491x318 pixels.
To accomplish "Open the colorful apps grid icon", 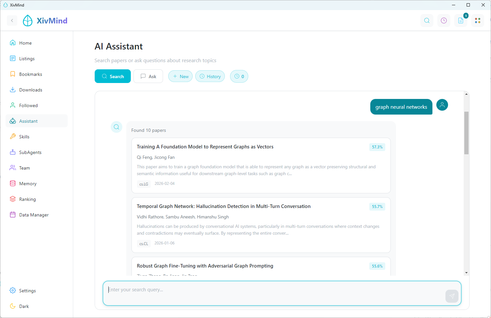I will coord(478,21).
